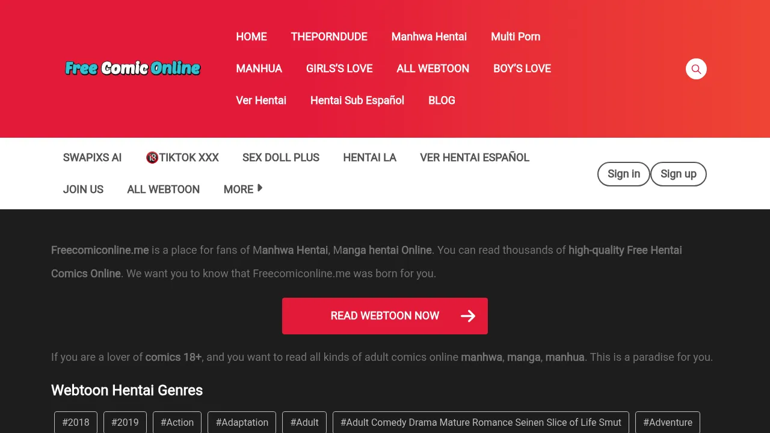Viewport: 770px width, 433px height.
Task: Open the HOME menu item
Action: (x=251, y=37)
